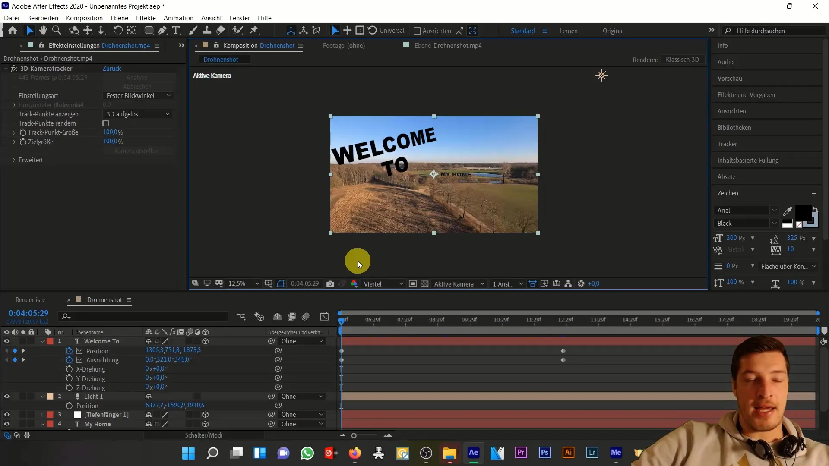Click Zurück button in 3D camera tracker
Viewport: 829px width, 466px height.
(x=111, y=68)
